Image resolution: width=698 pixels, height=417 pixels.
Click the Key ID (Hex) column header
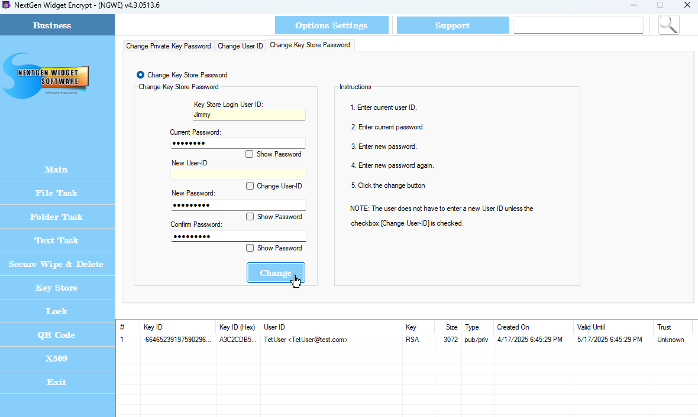coord(238,327)
